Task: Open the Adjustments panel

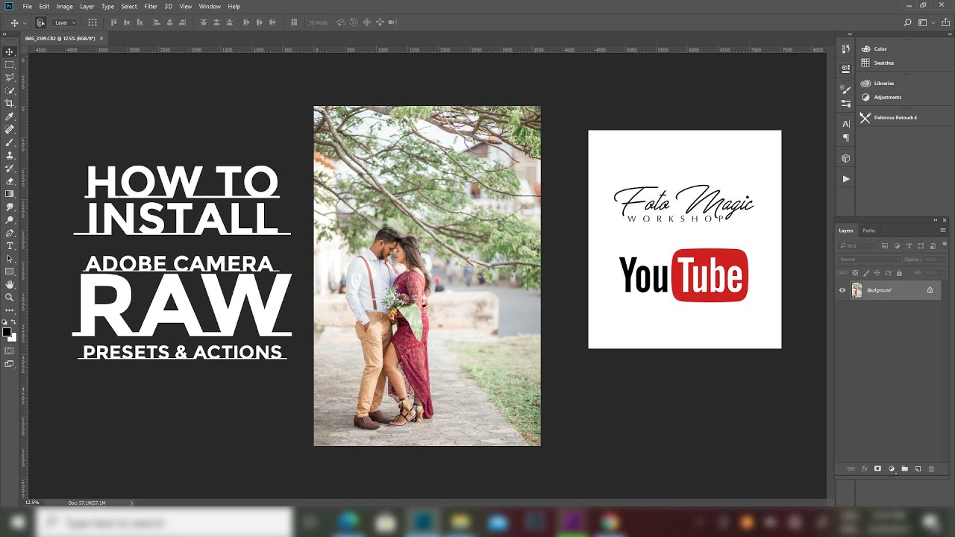Action: (x=881, y=97)
